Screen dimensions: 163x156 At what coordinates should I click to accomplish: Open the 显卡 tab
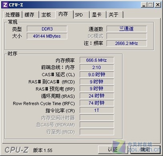tap(98, 14)
